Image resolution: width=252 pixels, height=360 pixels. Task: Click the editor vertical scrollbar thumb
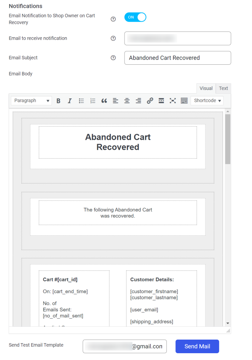[x=228, y=139]
